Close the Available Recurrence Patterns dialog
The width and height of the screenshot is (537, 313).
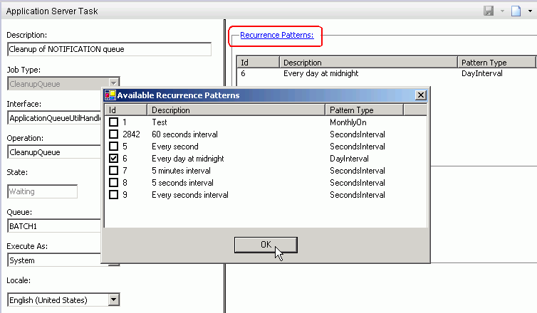point(420,95)
